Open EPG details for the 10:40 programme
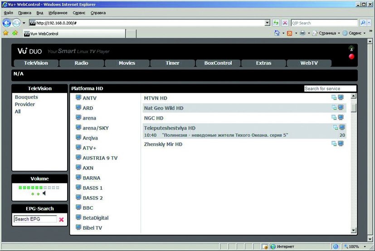Viewport: 375px width, 251px height. (225, 135)
